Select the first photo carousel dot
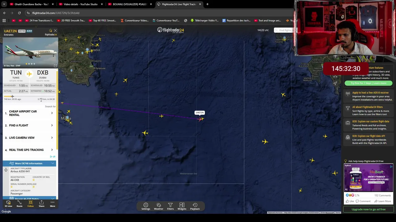The height and width of the screenshot is (222, 396). tap(26, 64)
